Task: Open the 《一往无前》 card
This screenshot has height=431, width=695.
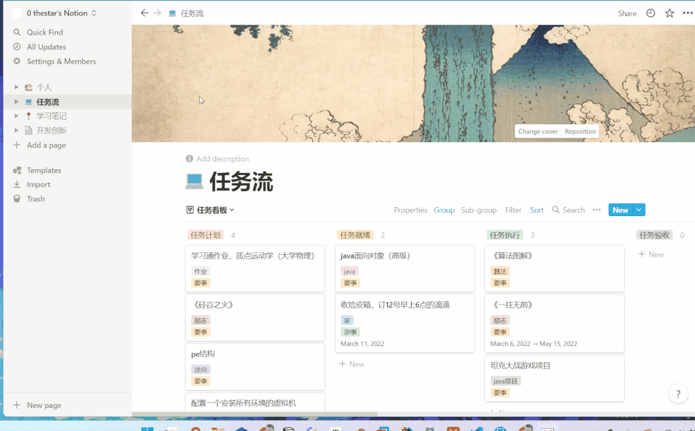Action: 555,324
